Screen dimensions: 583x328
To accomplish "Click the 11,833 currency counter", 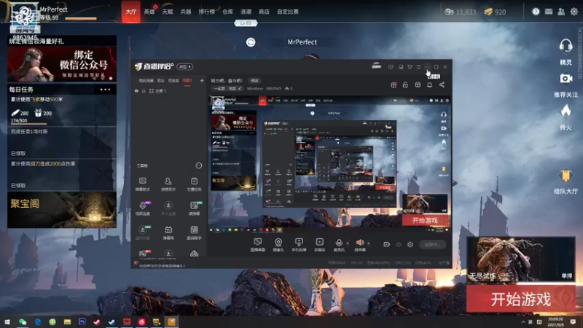I will point(461,12).
